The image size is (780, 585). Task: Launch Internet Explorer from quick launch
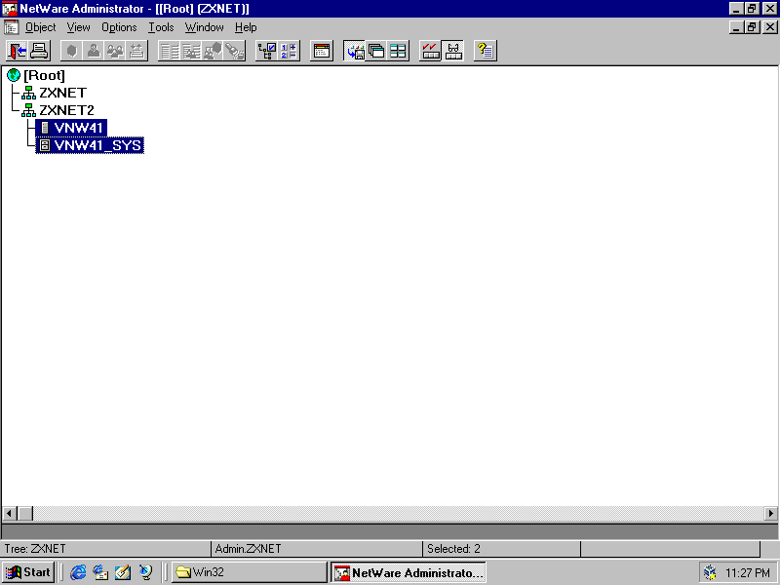(x=78, y=572)
